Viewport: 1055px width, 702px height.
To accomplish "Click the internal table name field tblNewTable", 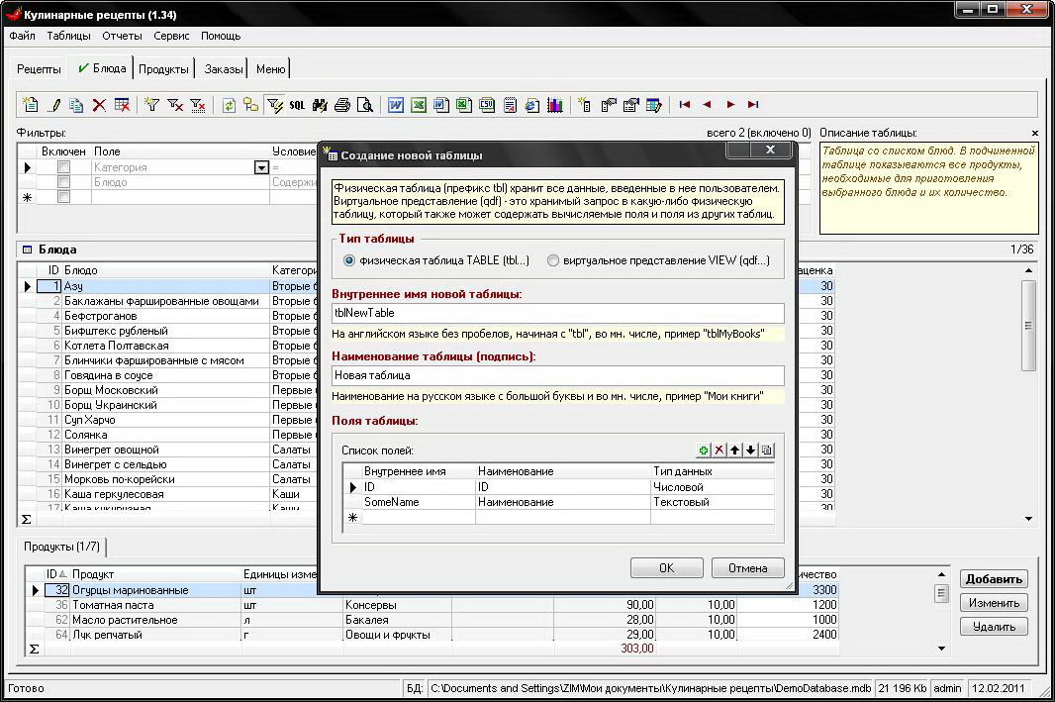I will click(x=558, y=313).
